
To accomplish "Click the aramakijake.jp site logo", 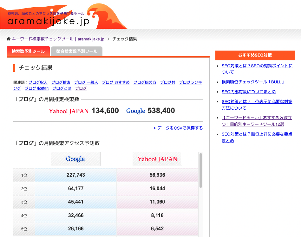I will 49,21.
